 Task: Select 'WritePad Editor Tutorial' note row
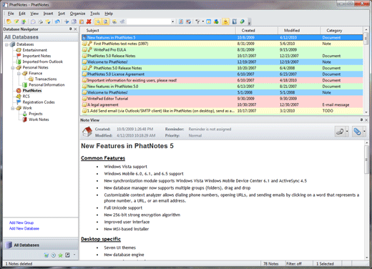click(222, 99)
